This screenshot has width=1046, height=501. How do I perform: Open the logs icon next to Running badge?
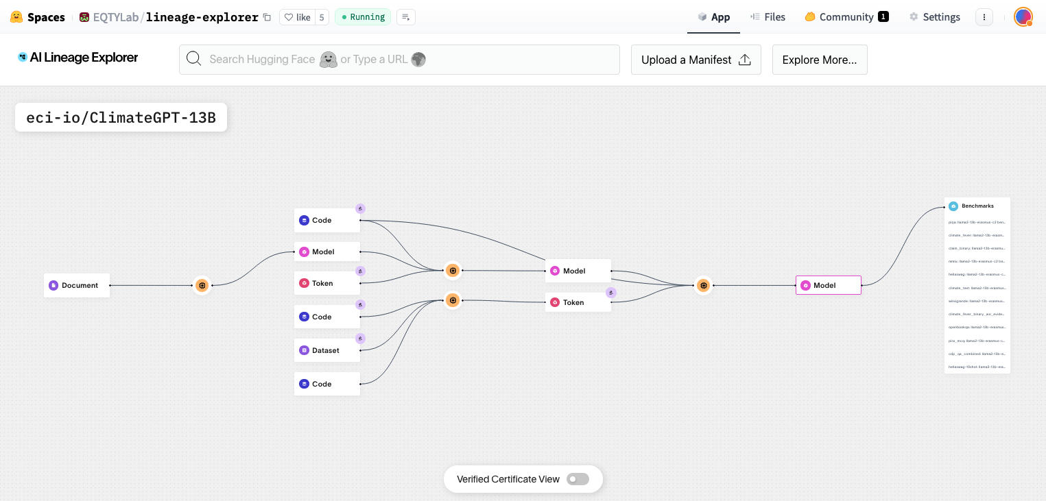[405, 17]
